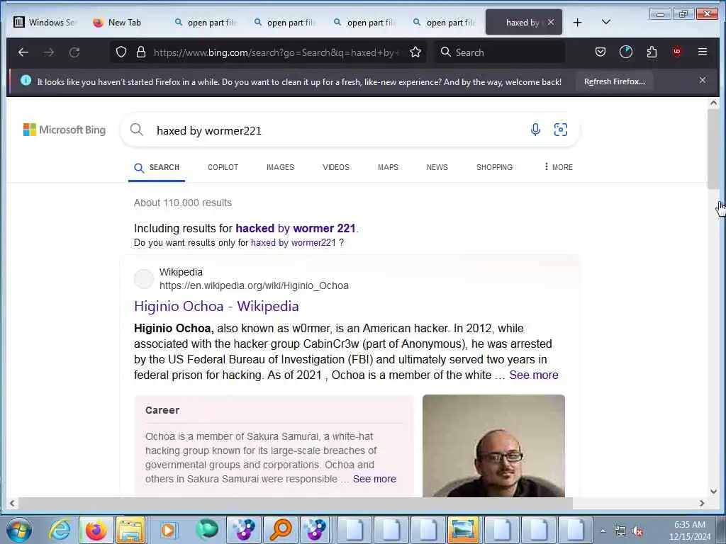This screenshot has height=544, width=726.
Task: Bookmark this page with the star icon
Action: pos(415,52)
